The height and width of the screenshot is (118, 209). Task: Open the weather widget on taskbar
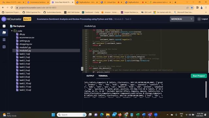point(9,115)
